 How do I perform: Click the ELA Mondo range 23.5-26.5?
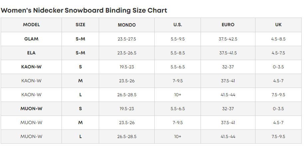pyautogui.click(x=127, y=53)
